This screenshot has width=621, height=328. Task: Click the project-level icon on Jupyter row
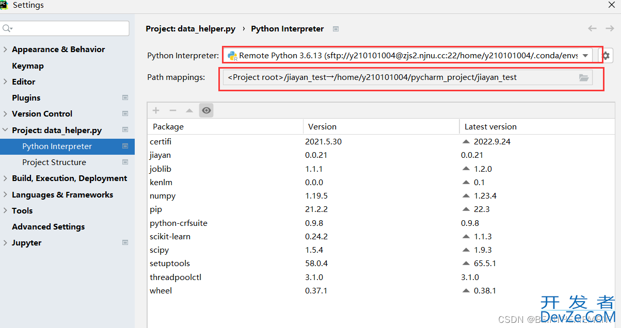pos(125,242)
